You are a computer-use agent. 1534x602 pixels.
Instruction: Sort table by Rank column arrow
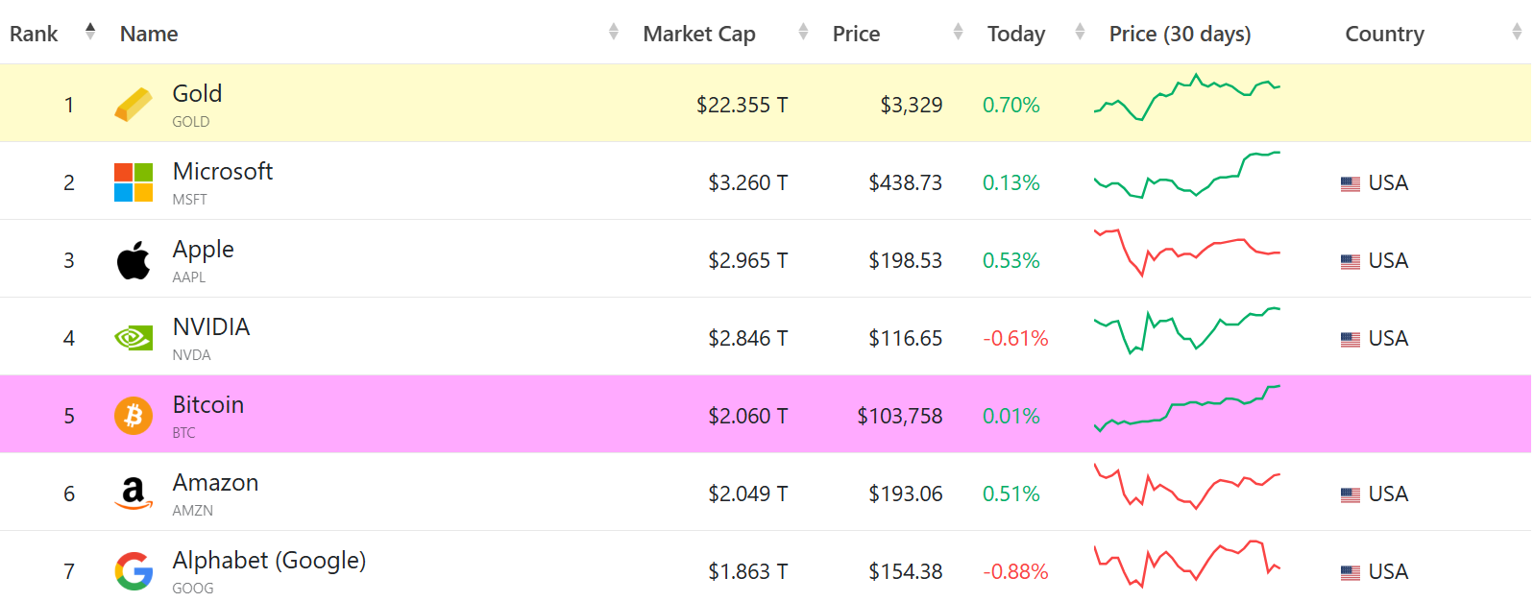point(90,32)
